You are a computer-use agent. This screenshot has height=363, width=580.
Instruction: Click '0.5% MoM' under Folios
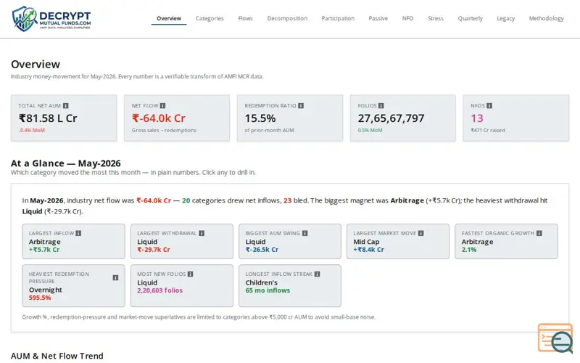370,131
